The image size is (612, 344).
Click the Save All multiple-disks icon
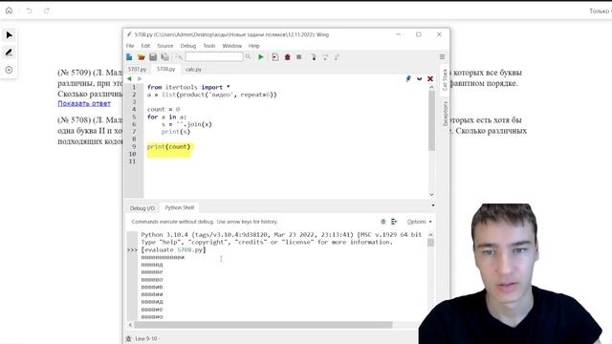(x=165, y=57)
